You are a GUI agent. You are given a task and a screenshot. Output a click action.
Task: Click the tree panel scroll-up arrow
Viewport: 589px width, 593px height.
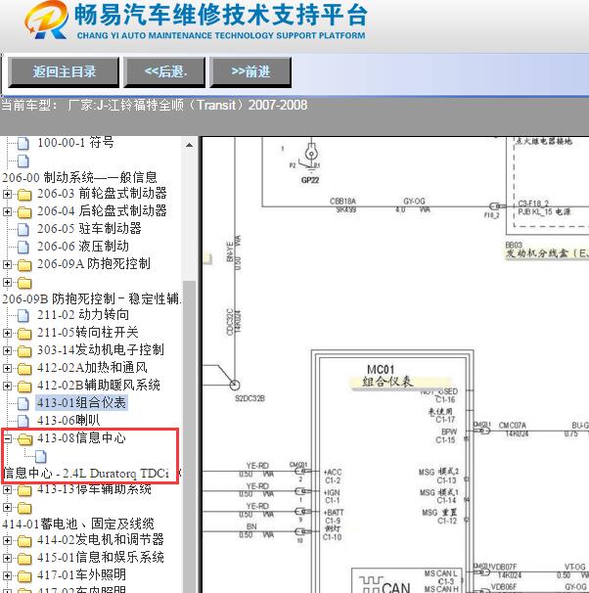190,145
